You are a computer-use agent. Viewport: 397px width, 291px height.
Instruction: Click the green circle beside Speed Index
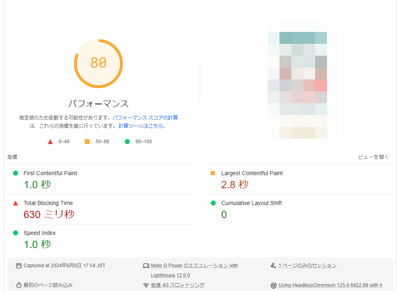[x=16, y=233]
